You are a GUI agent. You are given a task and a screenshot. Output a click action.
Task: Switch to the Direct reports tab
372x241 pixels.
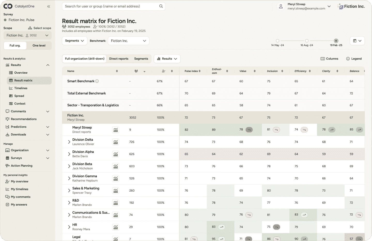pyautogui.click(x=119, y=59)
